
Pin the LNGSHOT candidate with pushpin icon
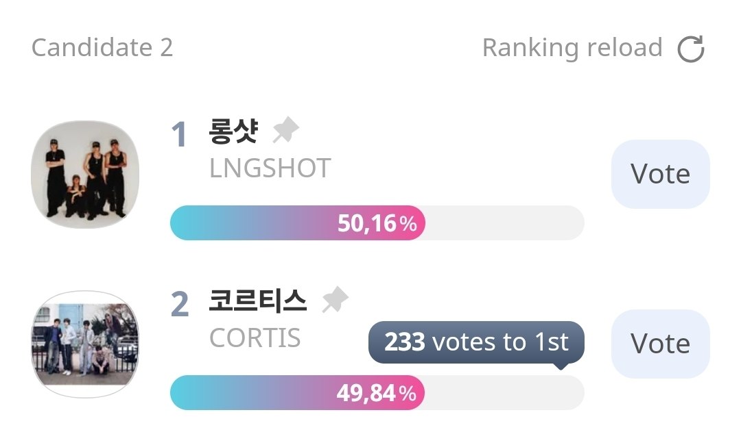point(286,129)
